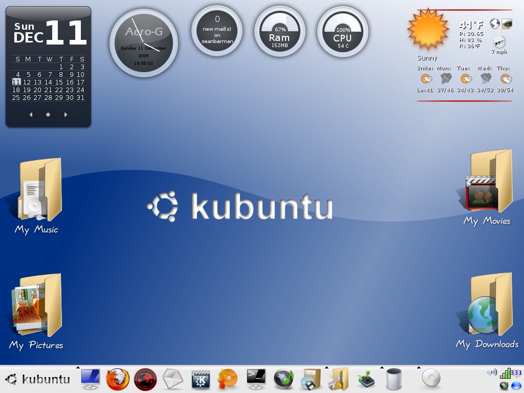This screenshot has height=393, width=524.
Task: Click the Ram 67% gauge widget
Action: coord(280,32)
